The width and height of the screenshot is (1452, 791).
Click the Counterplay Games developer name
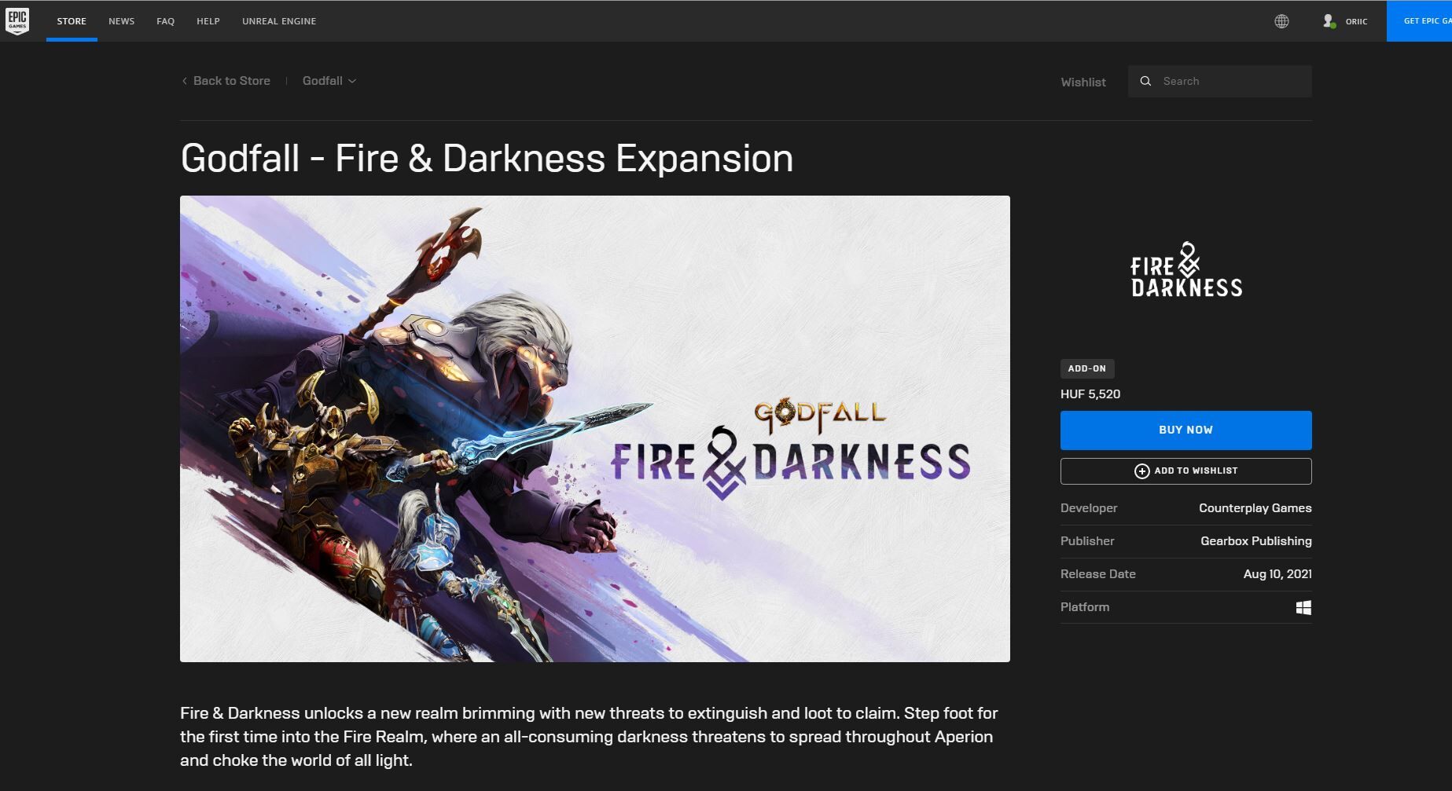pyautogui.click(x=1255, y=508)
